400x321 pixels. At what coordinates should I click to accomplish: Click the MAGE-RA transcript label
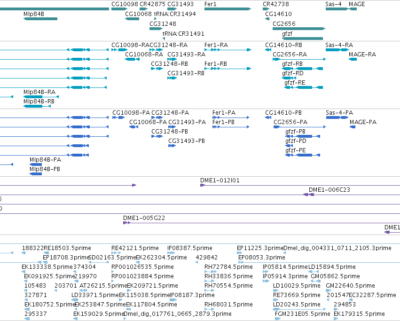tap(362, 55)
